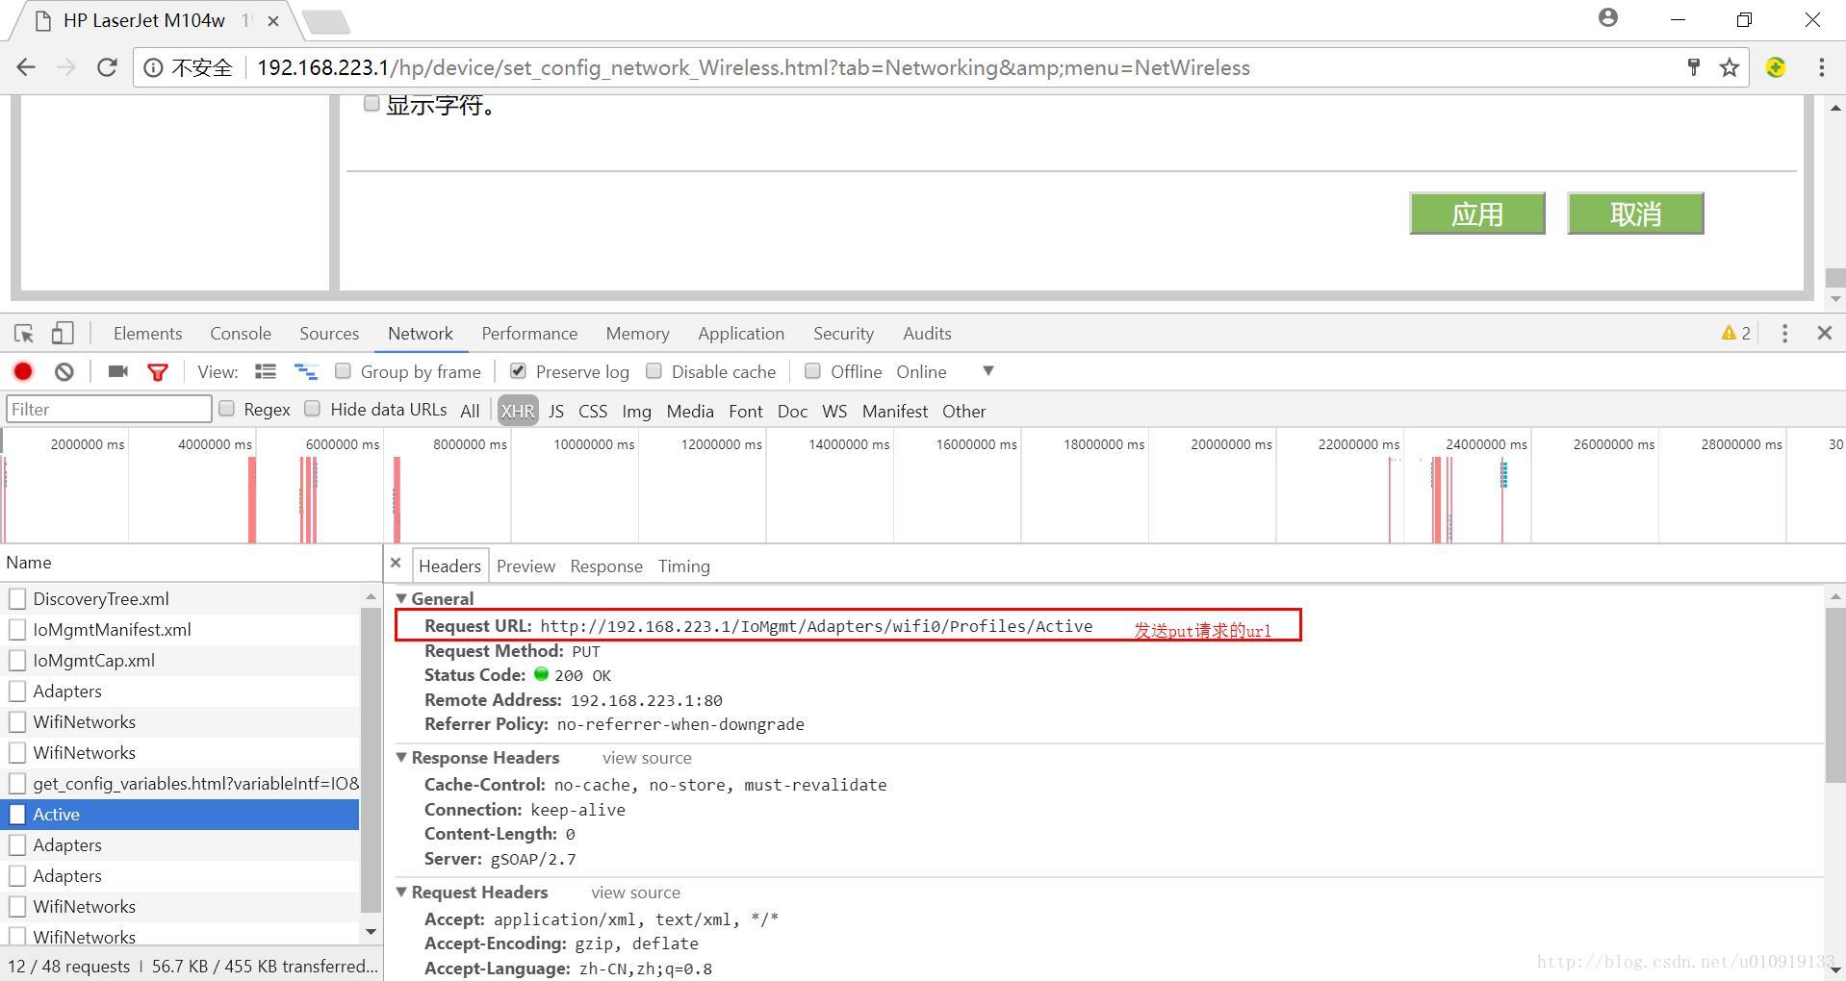The image size is (1846, 981).
Task: Open the Elements panel tab
Action: [147, 334]
